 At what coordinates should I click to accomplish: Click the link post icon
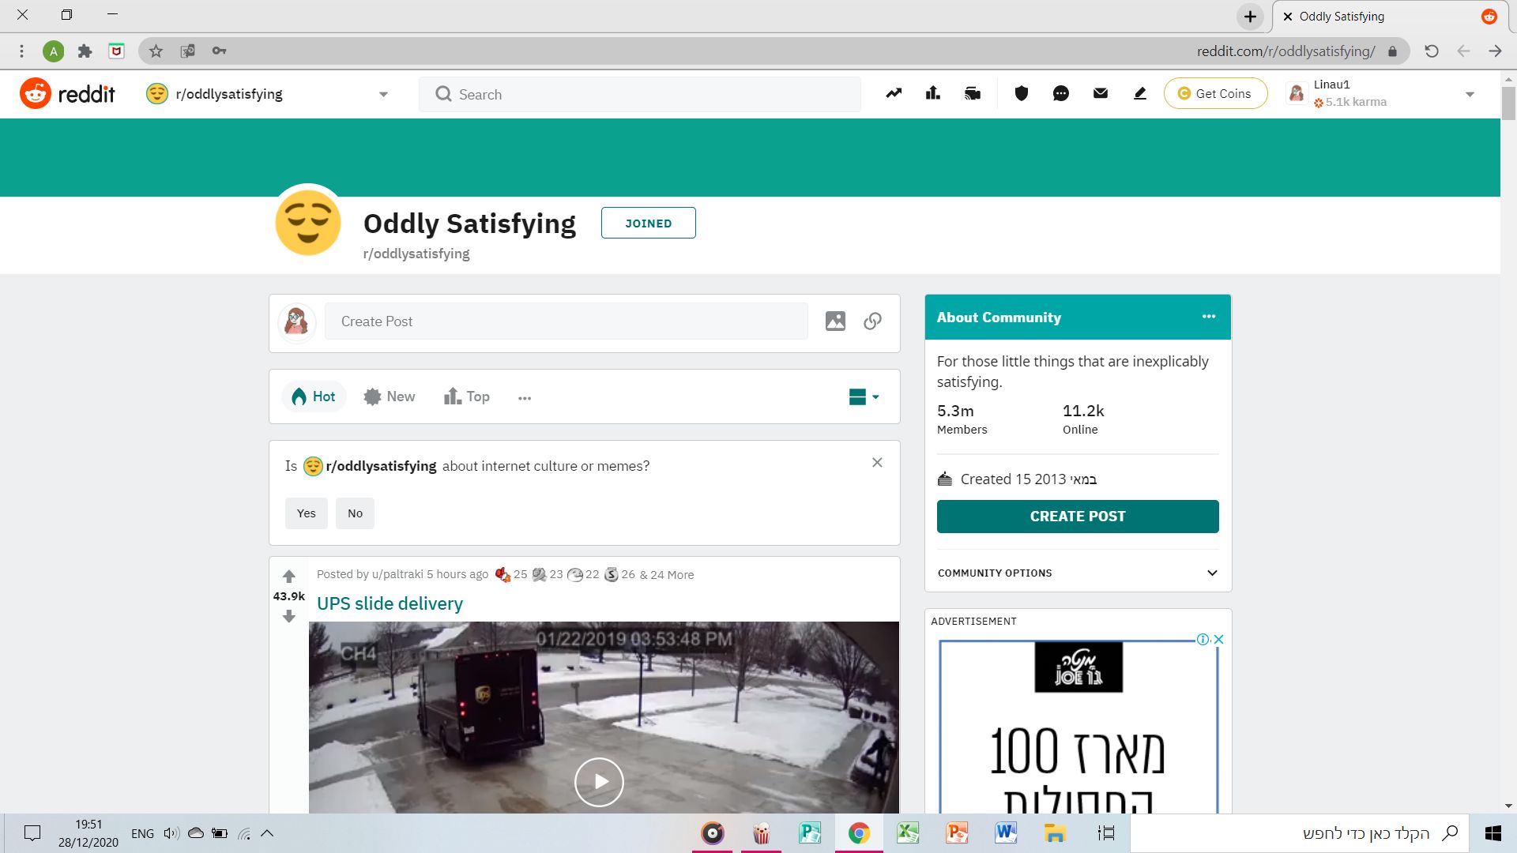click(872, 321)
